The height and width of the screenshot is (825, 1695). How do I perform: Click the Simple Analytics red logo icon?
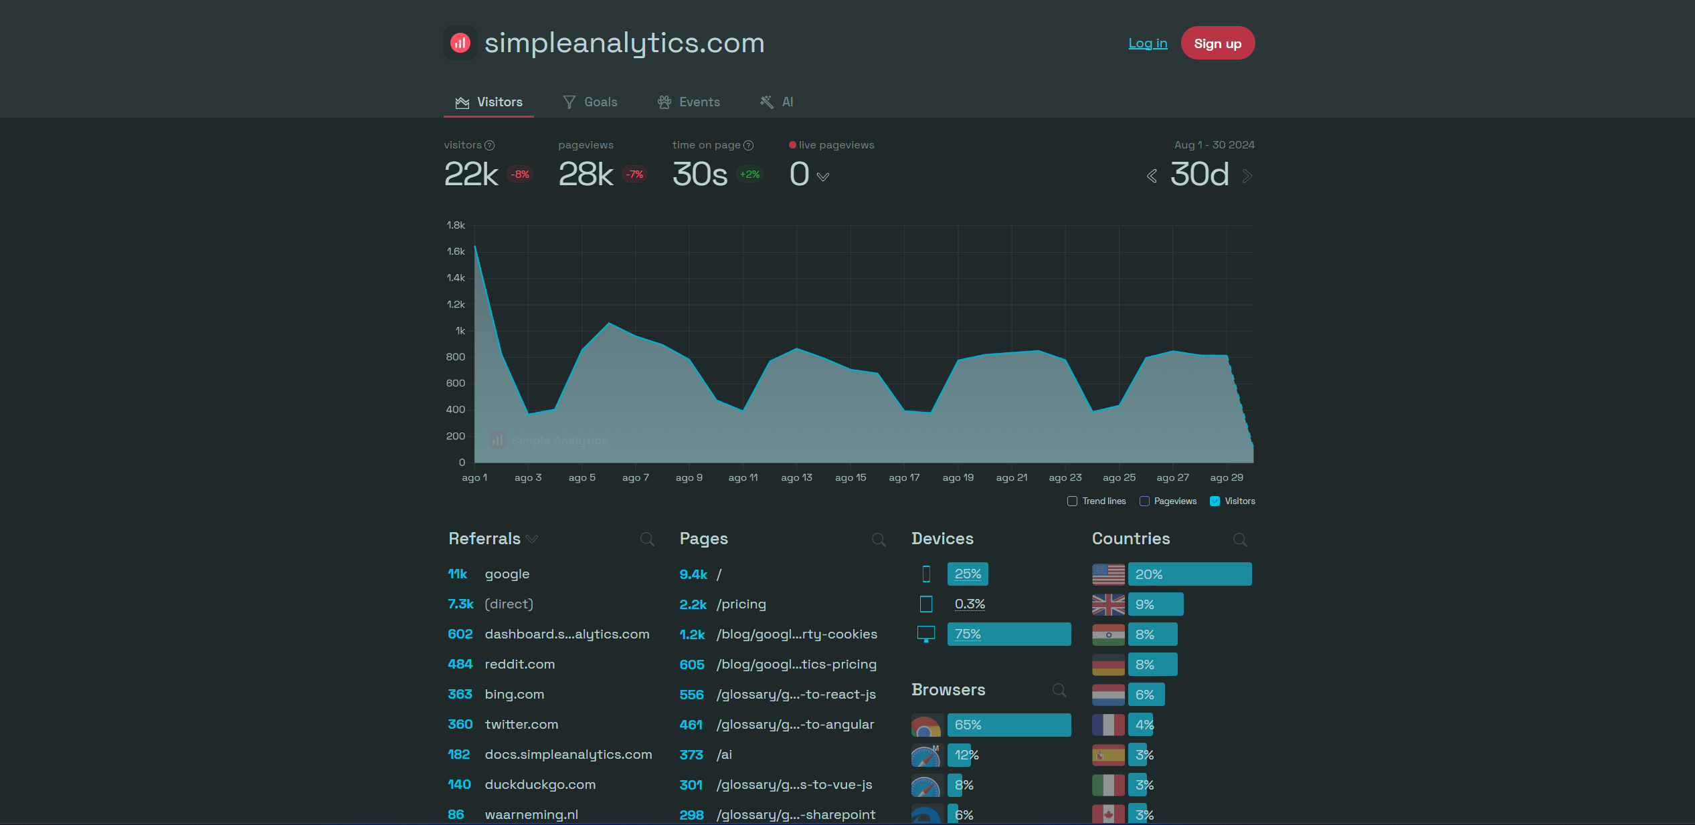coord(460,43)
